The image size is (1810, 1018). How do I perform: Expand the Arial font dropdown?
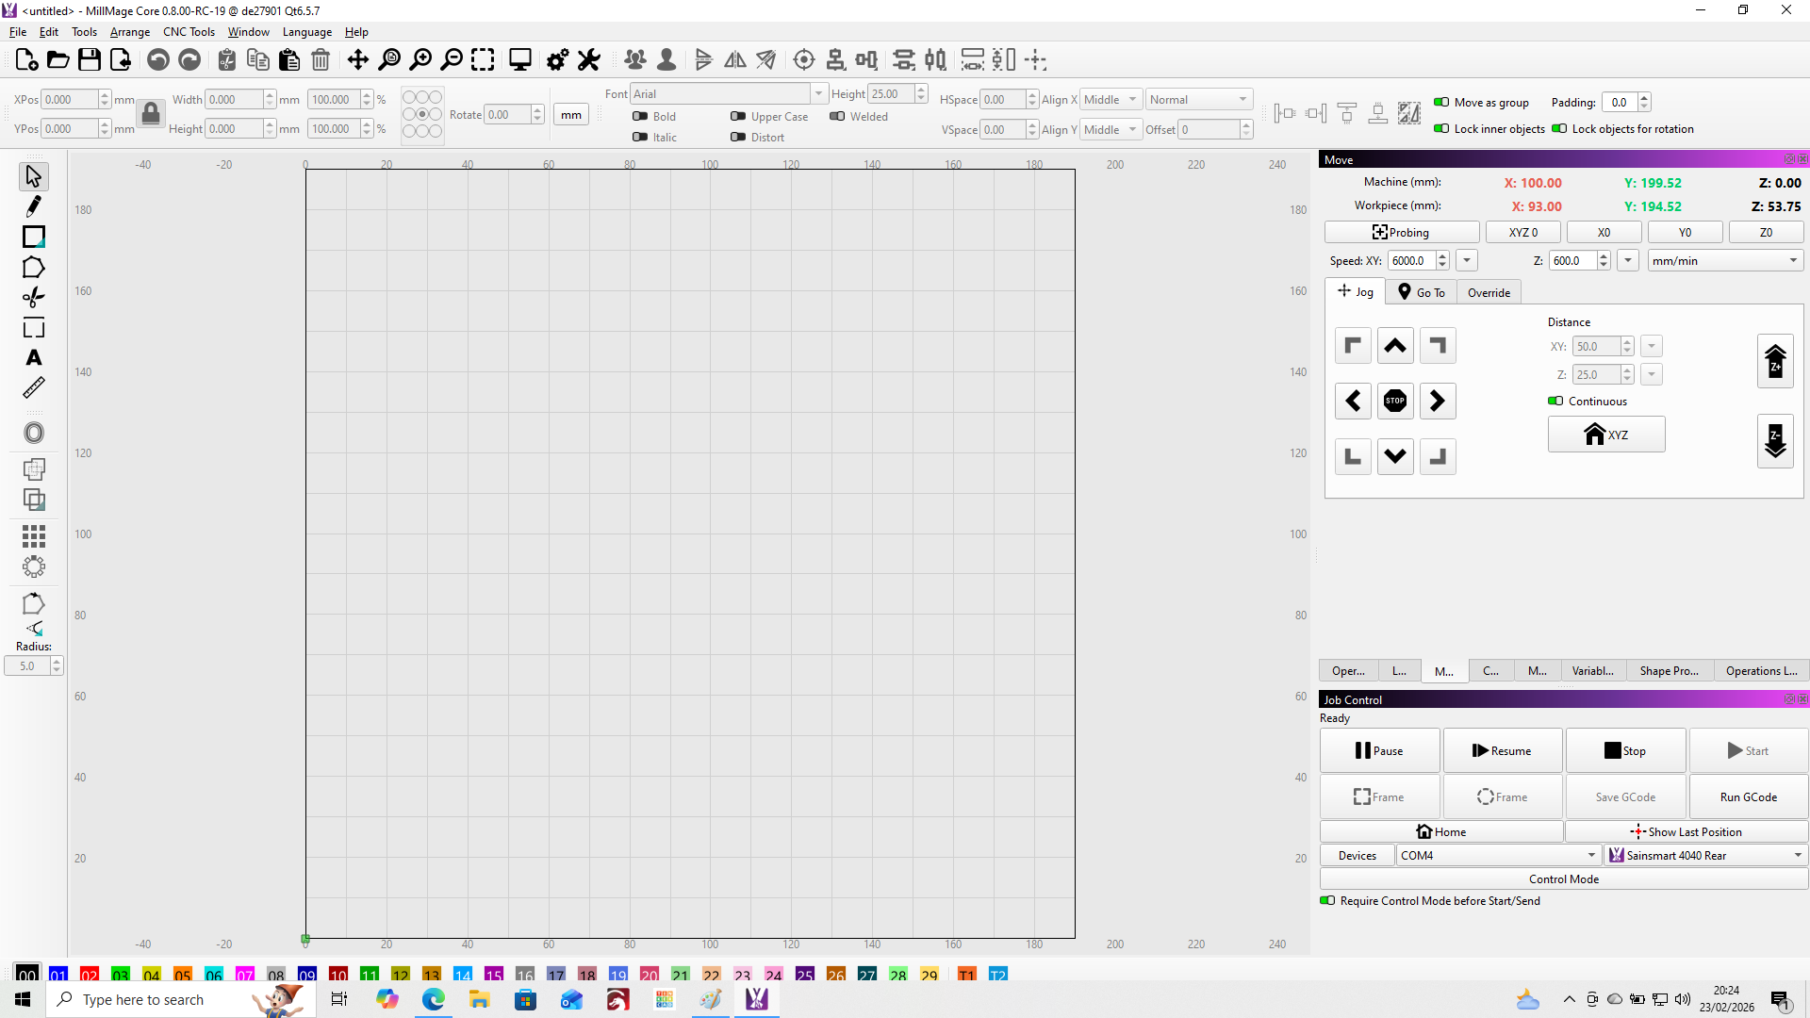(x=818, y=93)
